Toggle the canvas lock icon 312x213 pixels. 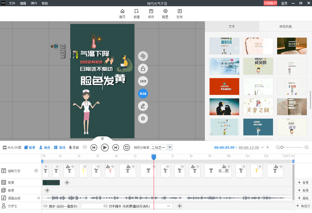tap(143, 69)
